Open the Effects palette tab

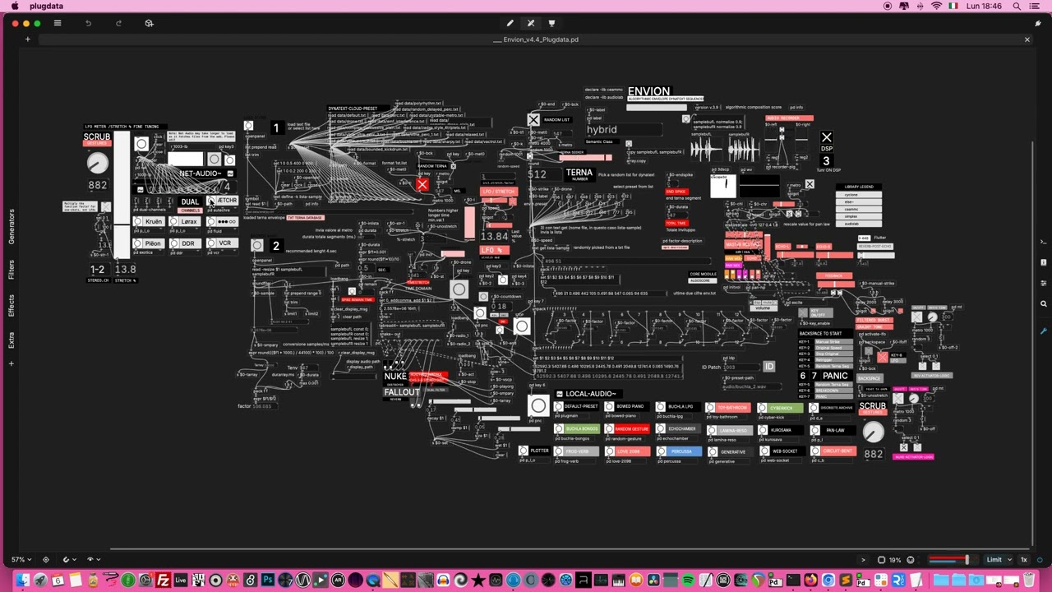[x=12, y=305]
